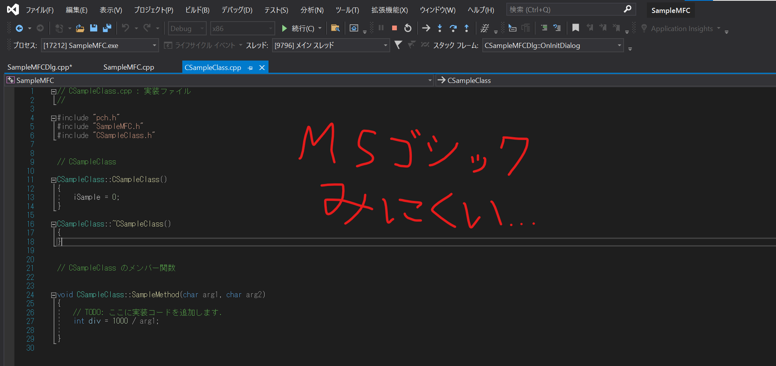Image resolution: width=776 pixels, height=366 pixels.
Task: Click the Save All icon
Action: tap(107, 28)
